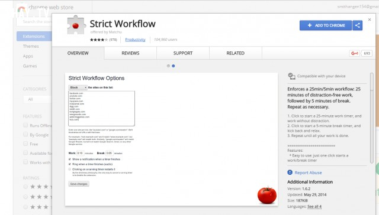Enable the Free filter checkbox
The width and height of the screenshot is (379, 215).
pos(25,144)
